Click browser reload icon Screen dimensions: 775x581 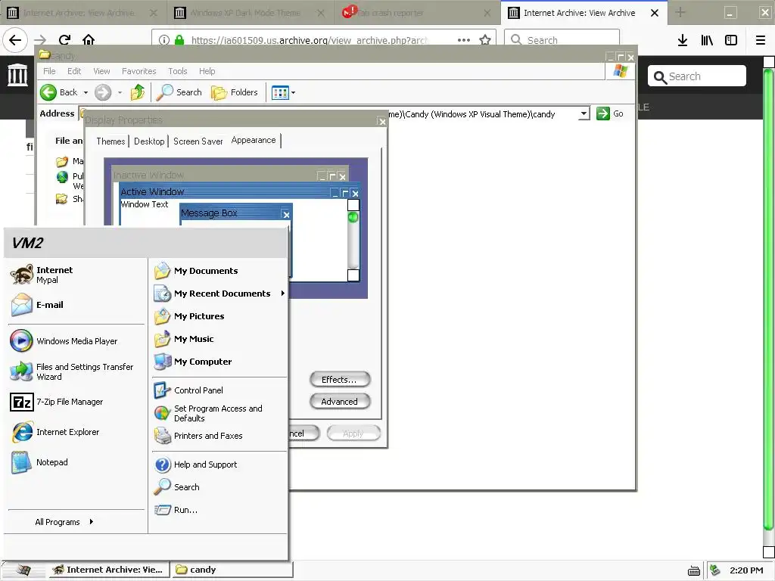click(64, 40)
